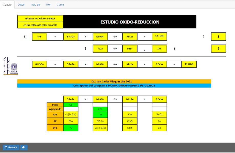The height and width of the screenshot is (153, 235).
Task: Click the green Co cell in Inicio row
Action: pos(71,105)
